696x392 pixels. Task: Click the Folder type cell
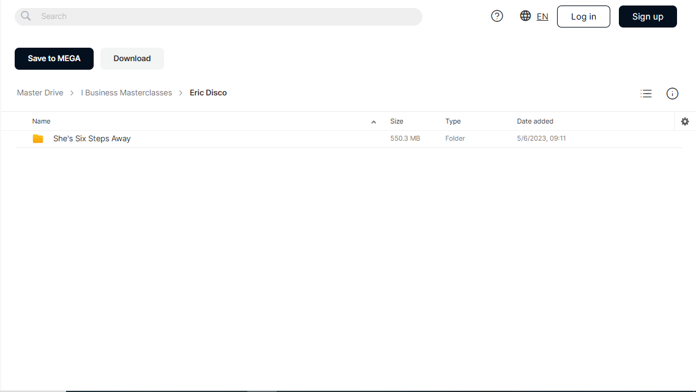455,138
